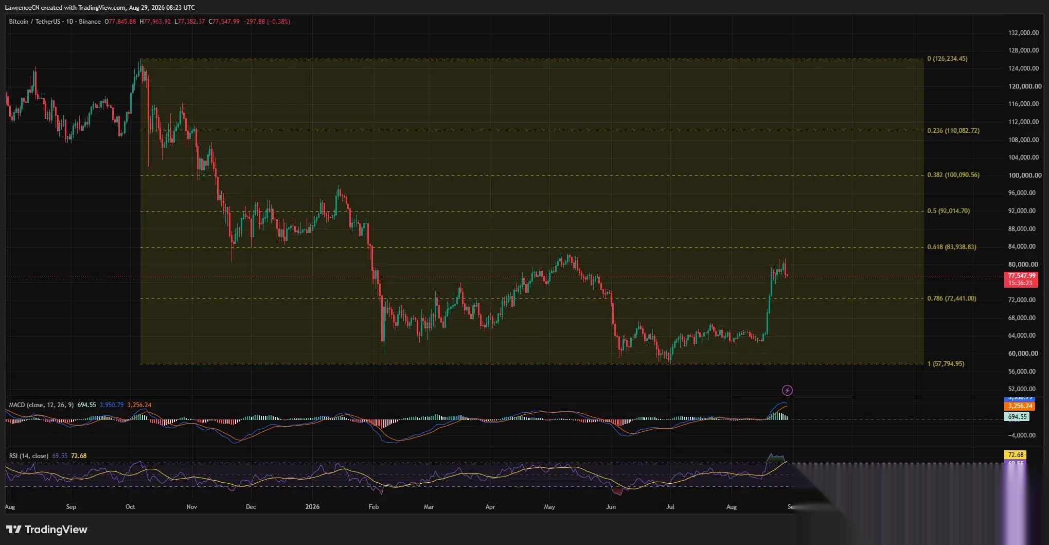The width and height of the screenshot is (1049, 545).
Task: Click the Nov label on the time axis
Action: [191, 507]
